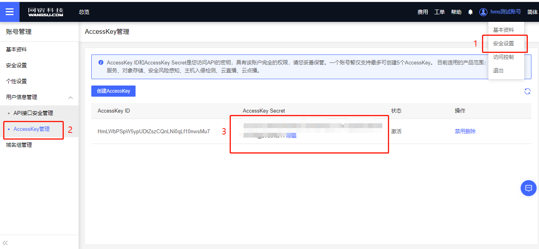Open the online chat support bubble
The width and height of the screenshot is (539, 249).
click(x=528, y=188)
